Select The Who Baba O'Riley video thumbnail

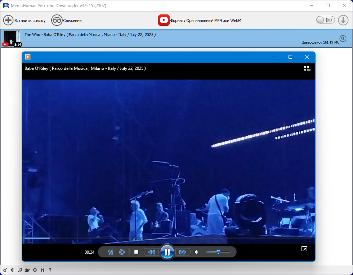coord(12,39)
